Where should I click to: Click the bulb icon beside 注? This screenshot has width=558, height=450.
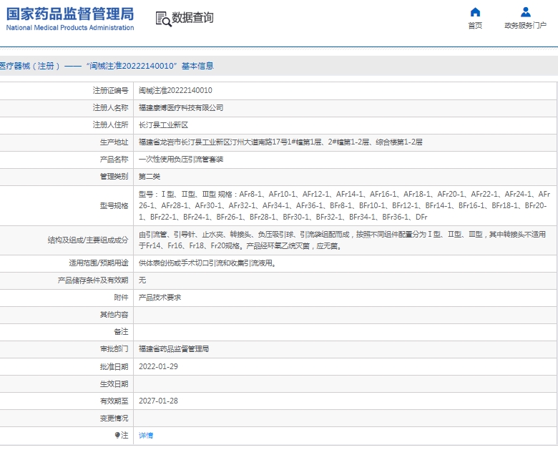coord(117,435)
